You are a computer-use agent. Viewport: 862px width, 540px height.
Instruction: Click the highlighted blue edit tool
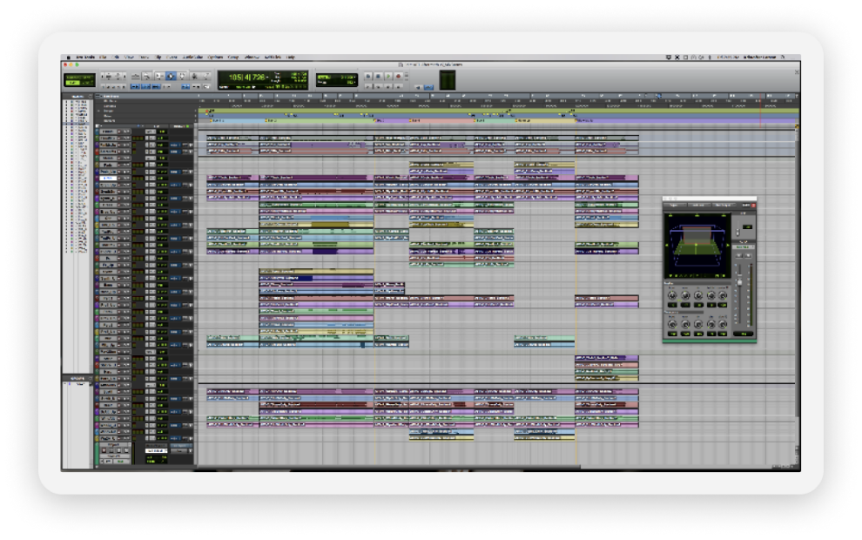click(171, 76)
